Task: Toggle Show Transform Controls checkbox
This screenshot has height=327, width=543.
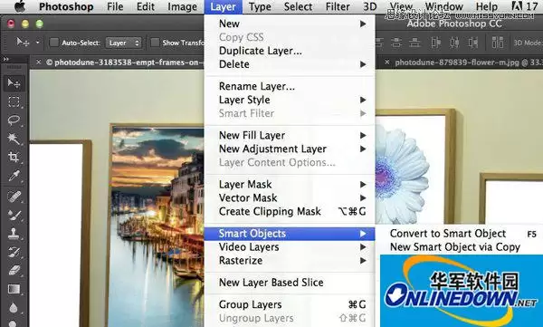Action: click(x=155, y=43)
